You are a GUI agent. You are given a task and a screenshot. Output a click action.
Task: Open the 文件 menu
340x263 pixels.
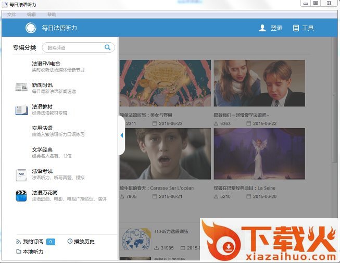(x=11, y=15)
